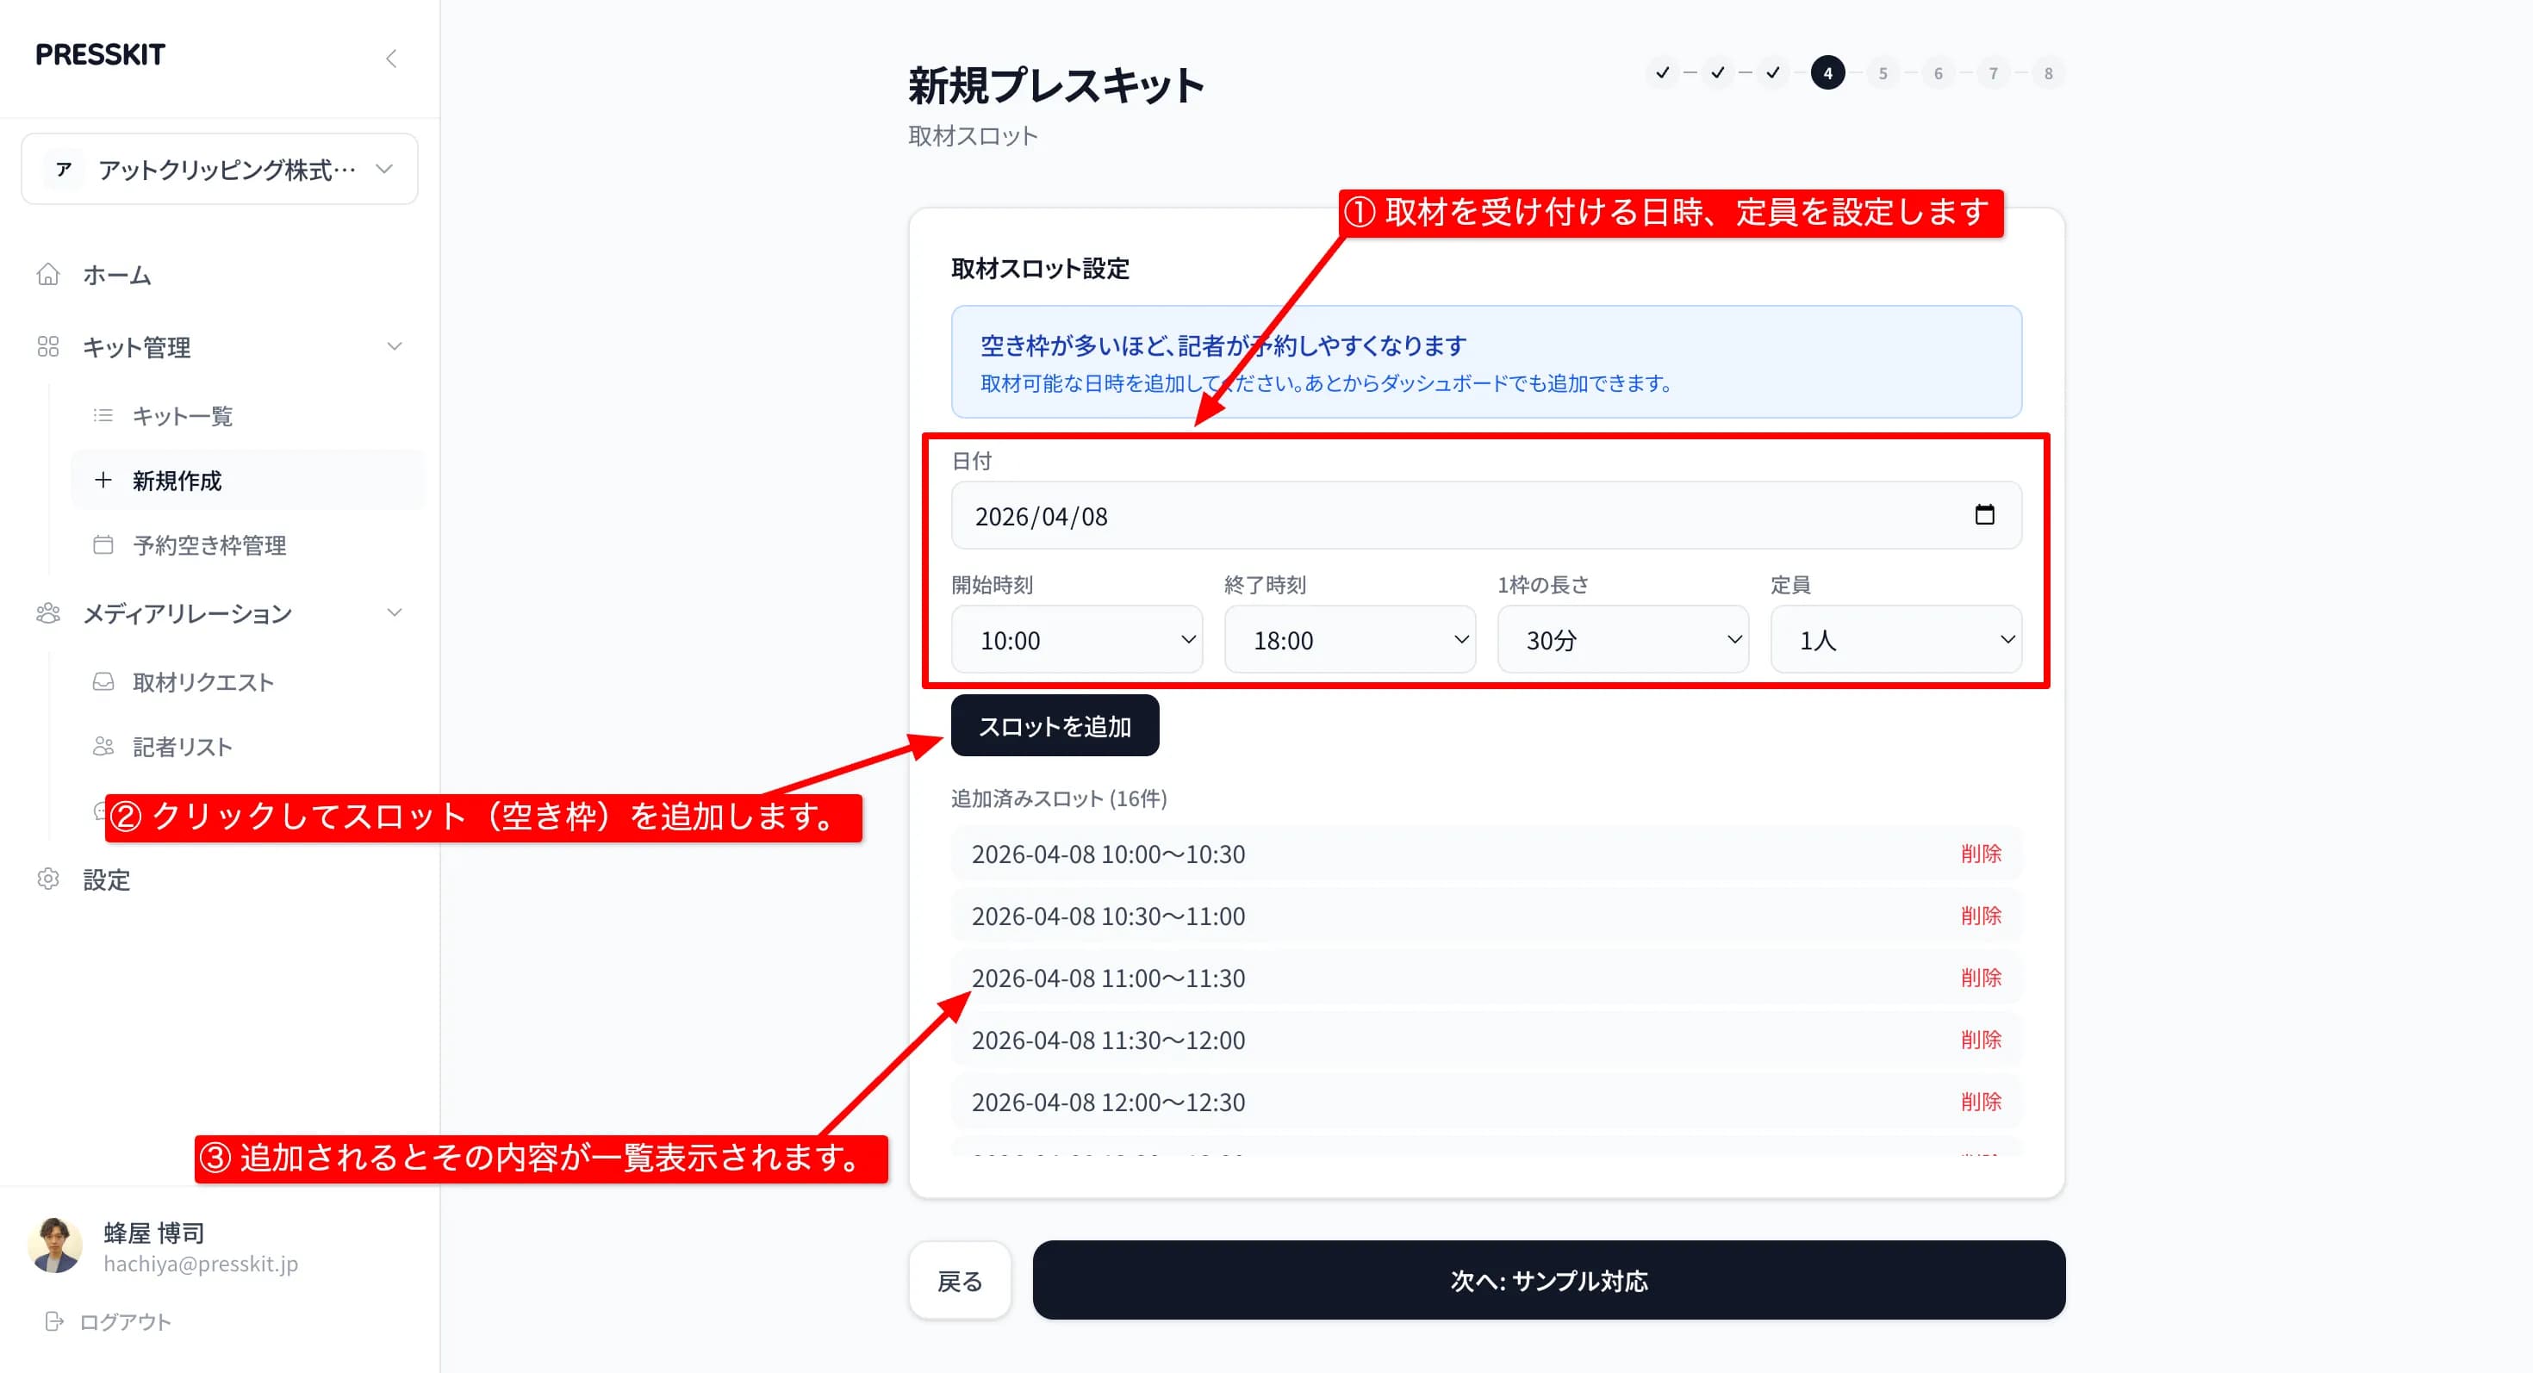Click the hachiya@presskit.jp email text
The width and height of the screenshot is (2533, 1373).
click(x=201, y=1263)
